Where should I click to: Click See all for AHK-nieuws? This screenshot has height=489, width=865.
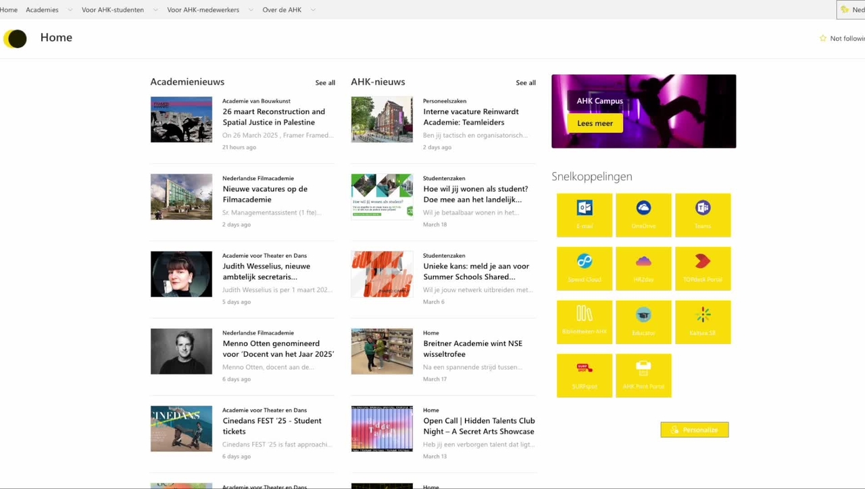click(x=526, y=83)
